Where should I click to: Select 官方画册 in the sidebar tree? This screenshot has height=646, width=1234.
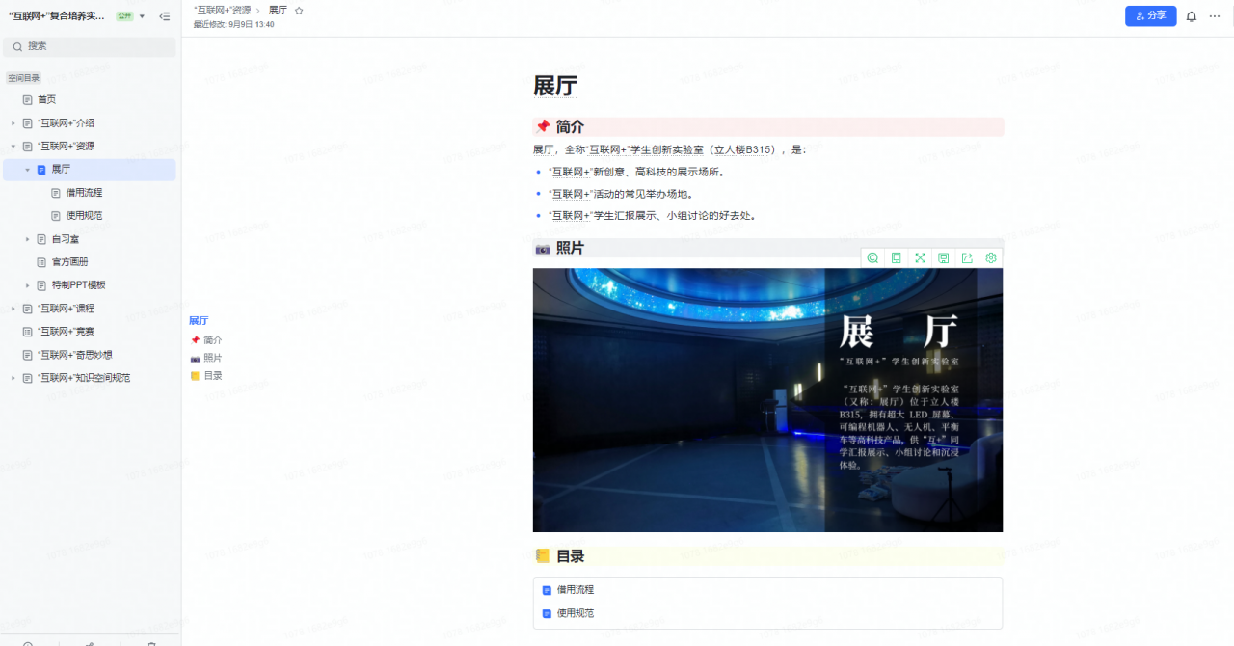pyautogui.click(x=69, y=262)
